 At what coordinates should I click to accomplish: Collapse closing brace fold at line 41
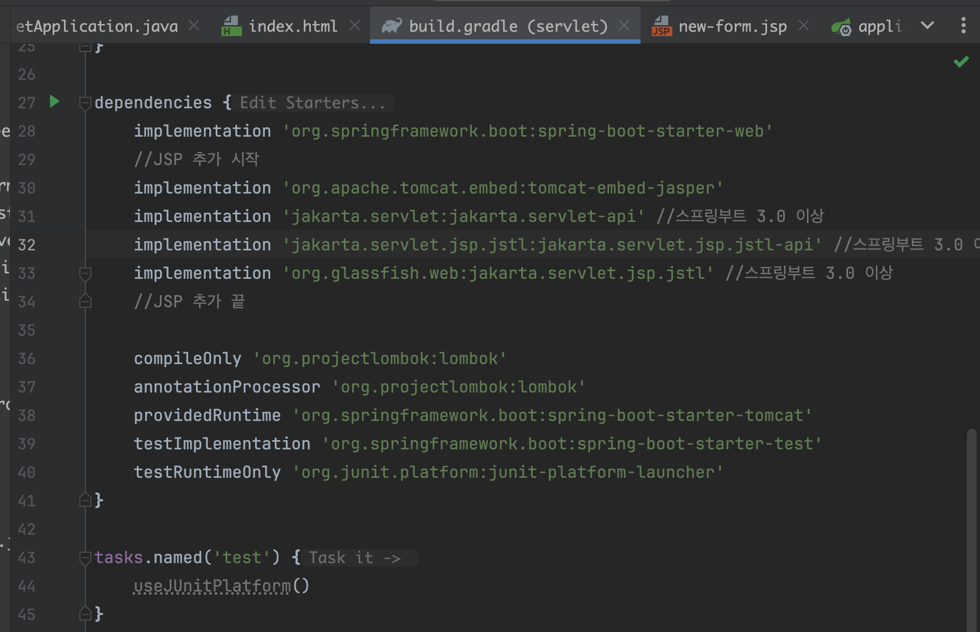tap(85, 500)
